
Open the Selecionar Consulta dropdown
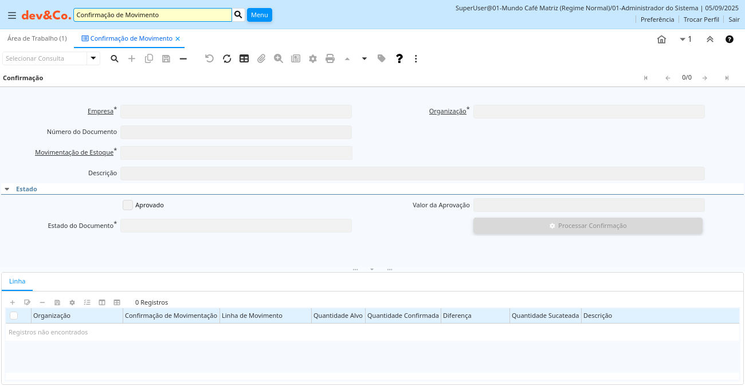[x=93, y=58]
